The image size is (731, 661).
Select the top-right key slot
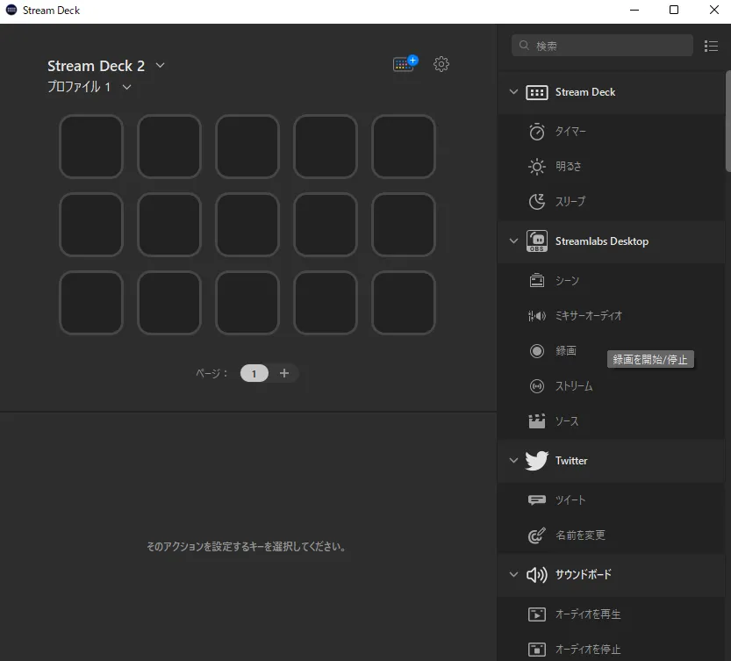(404, 147)
